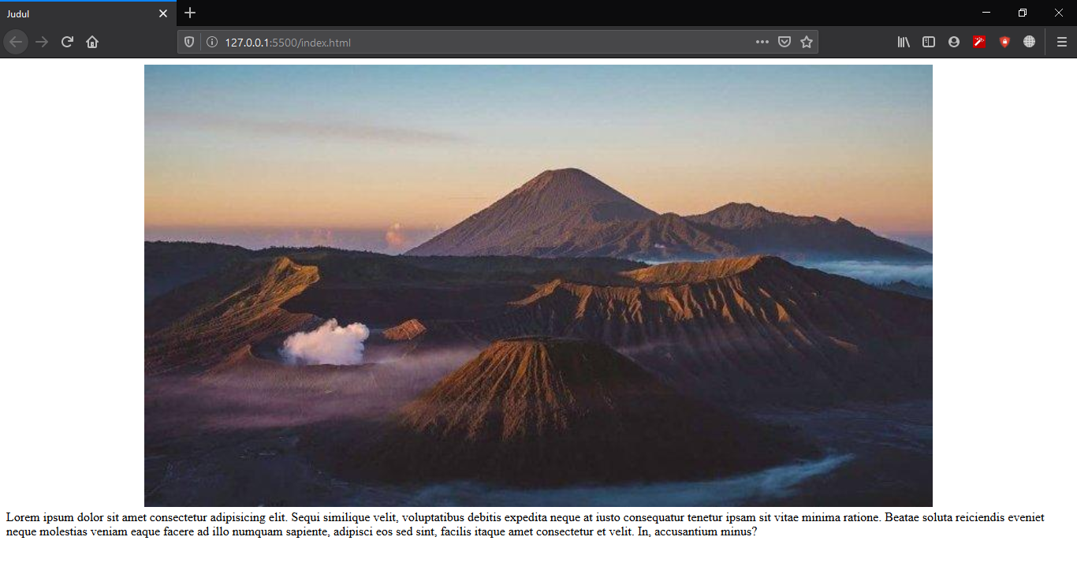This screenshot has width=1077, height=574.
Task: Open the tracking protection shield panel
Action: pyautogui.click(x=189, y=42)
